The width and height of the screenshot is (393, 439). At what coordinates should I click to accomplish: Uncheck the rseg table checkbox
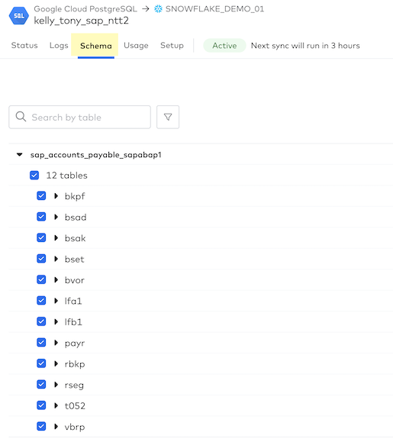pyautogui.click(x=41, y=384)
